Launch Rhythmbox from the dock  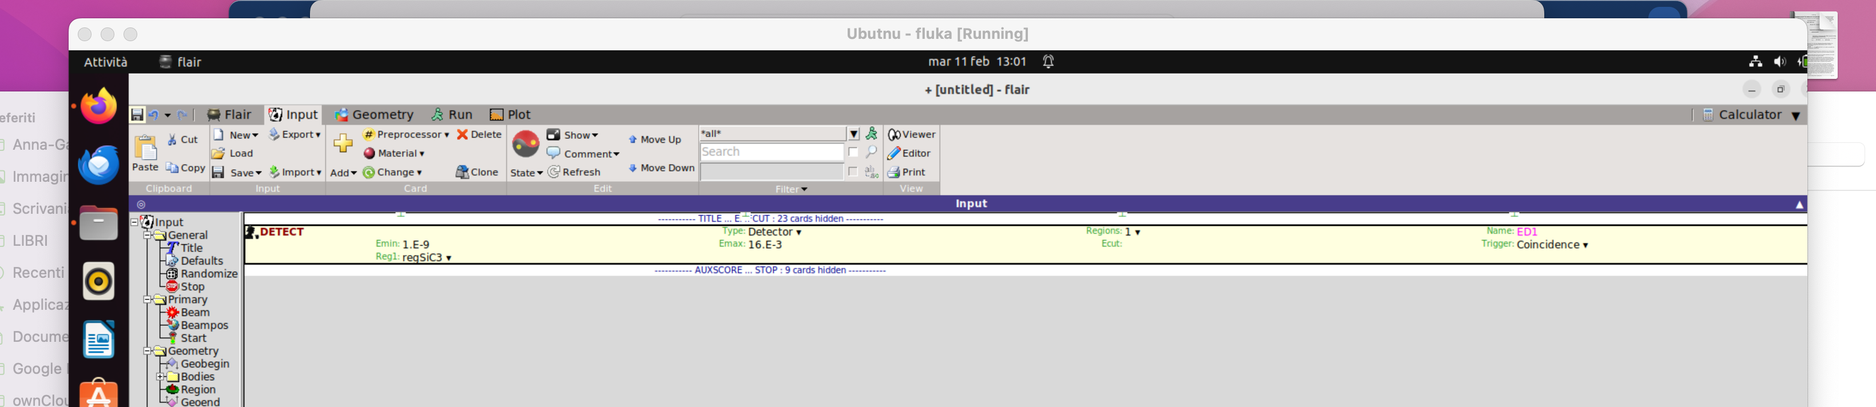click(98, 281)
